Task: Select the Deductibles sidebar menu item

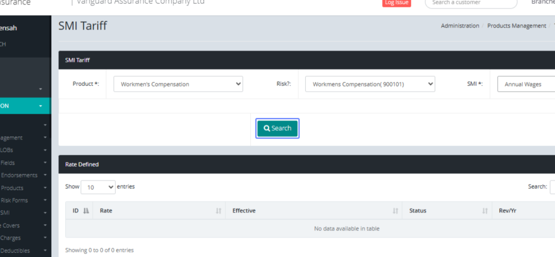Action: [15, 251]
